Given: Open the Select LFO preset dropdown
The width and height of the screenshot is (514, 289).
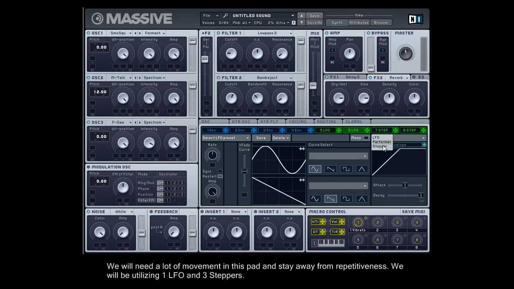Looking at the screenshot, I should click(226, 138).
